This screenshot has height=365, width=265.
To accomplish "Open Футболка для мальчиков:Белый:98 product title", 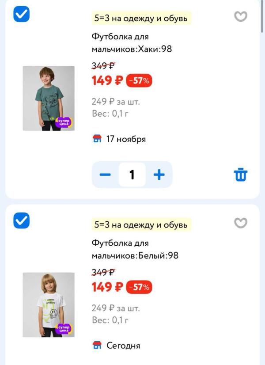I will point(135,249).
